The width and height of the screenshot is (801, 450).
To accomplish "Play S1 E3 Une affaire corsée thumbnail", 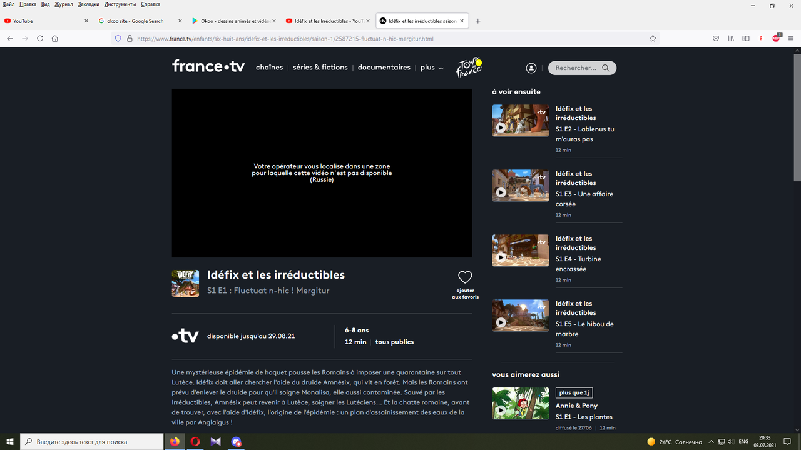I will pos(520,185).
